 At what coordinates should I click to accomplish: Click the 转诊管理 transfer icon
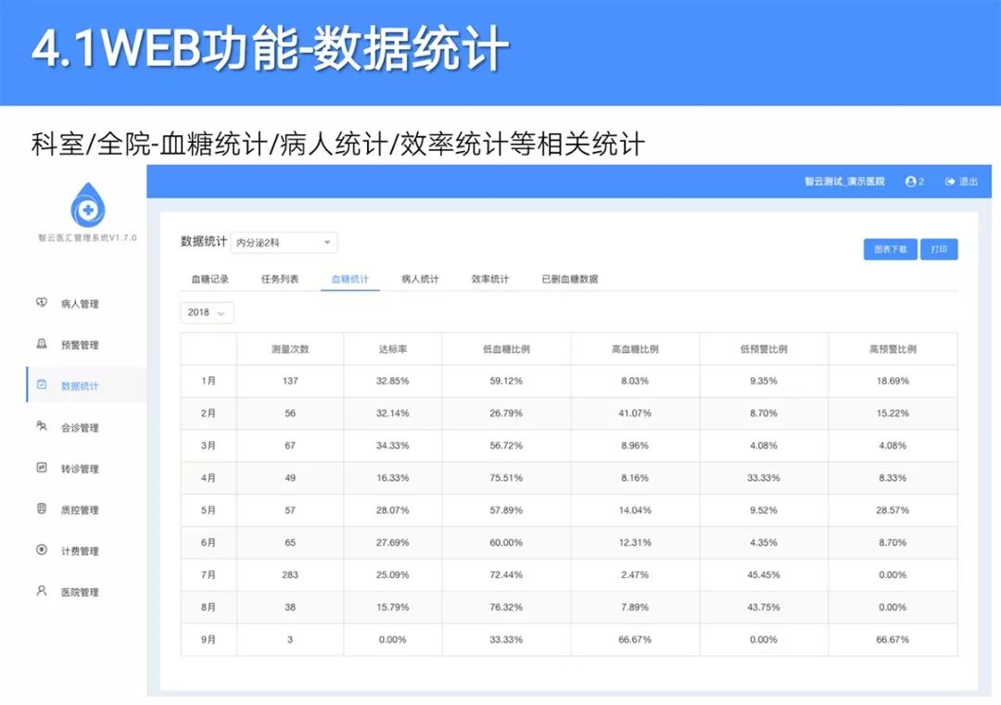42,468
